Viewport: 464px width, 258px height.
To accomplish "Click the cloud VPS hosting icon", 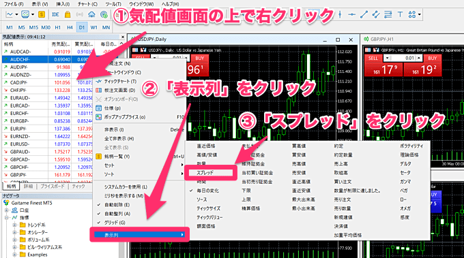I will (x=91, y=14).
